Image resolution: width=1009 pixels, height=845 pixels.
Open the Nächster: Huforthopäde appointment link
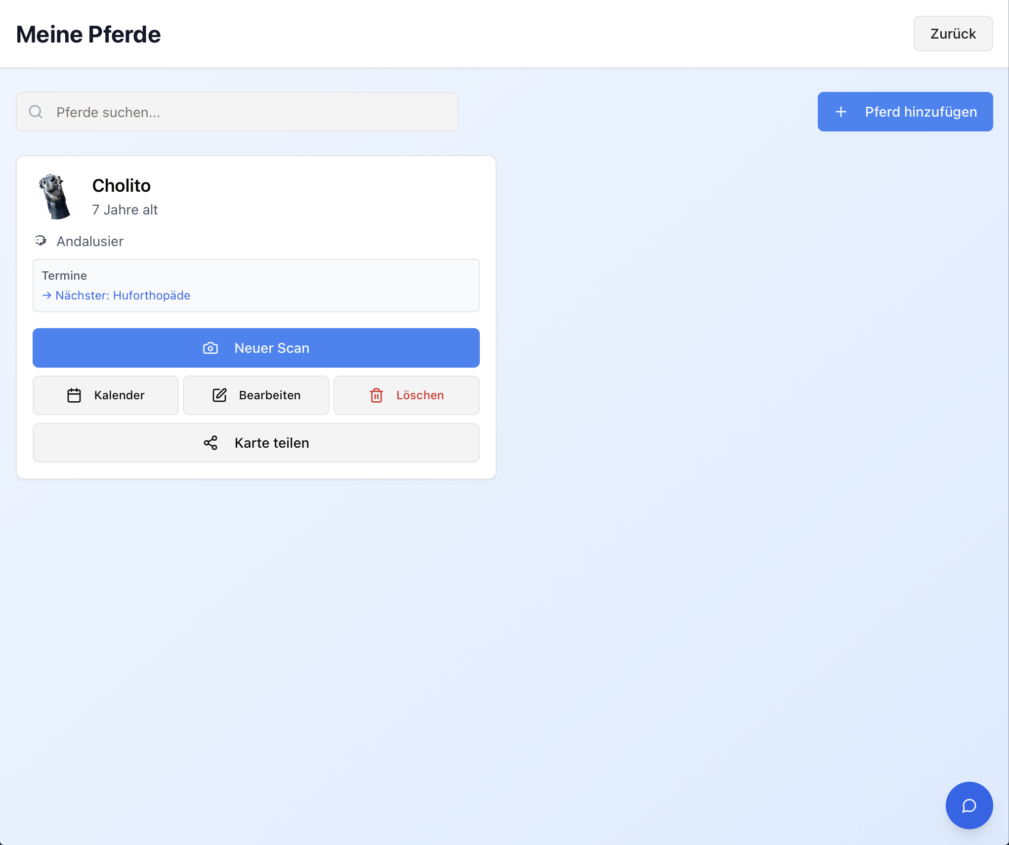(x=123, y=296)
